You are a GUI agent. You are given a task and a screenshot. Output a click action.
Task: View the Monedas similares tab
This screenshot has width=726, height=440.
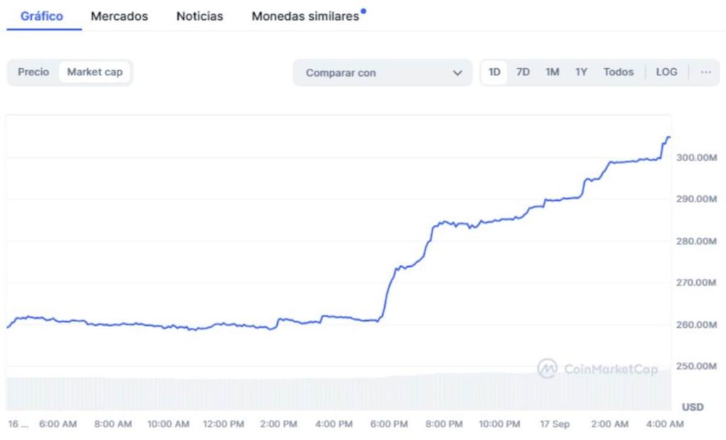pos(305,16)
